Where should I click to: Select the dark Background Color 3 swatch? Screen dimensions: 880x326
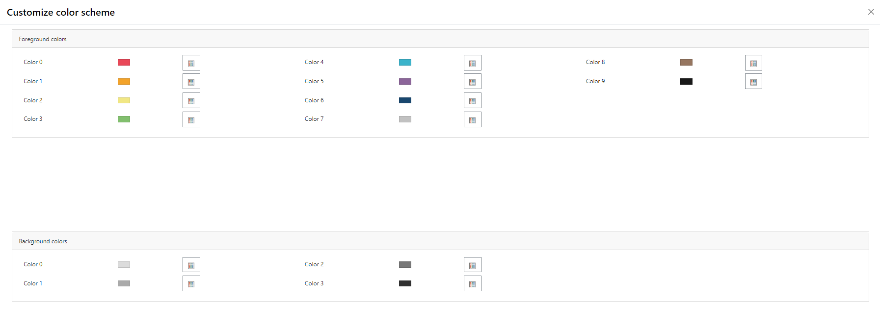[405, 283]
